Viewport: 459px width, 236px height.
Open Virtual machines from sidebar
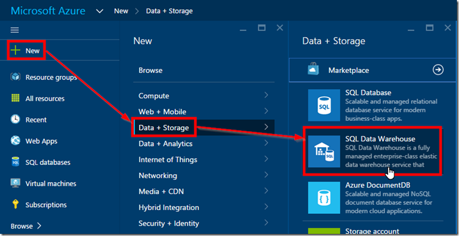[x=51, y=183]
